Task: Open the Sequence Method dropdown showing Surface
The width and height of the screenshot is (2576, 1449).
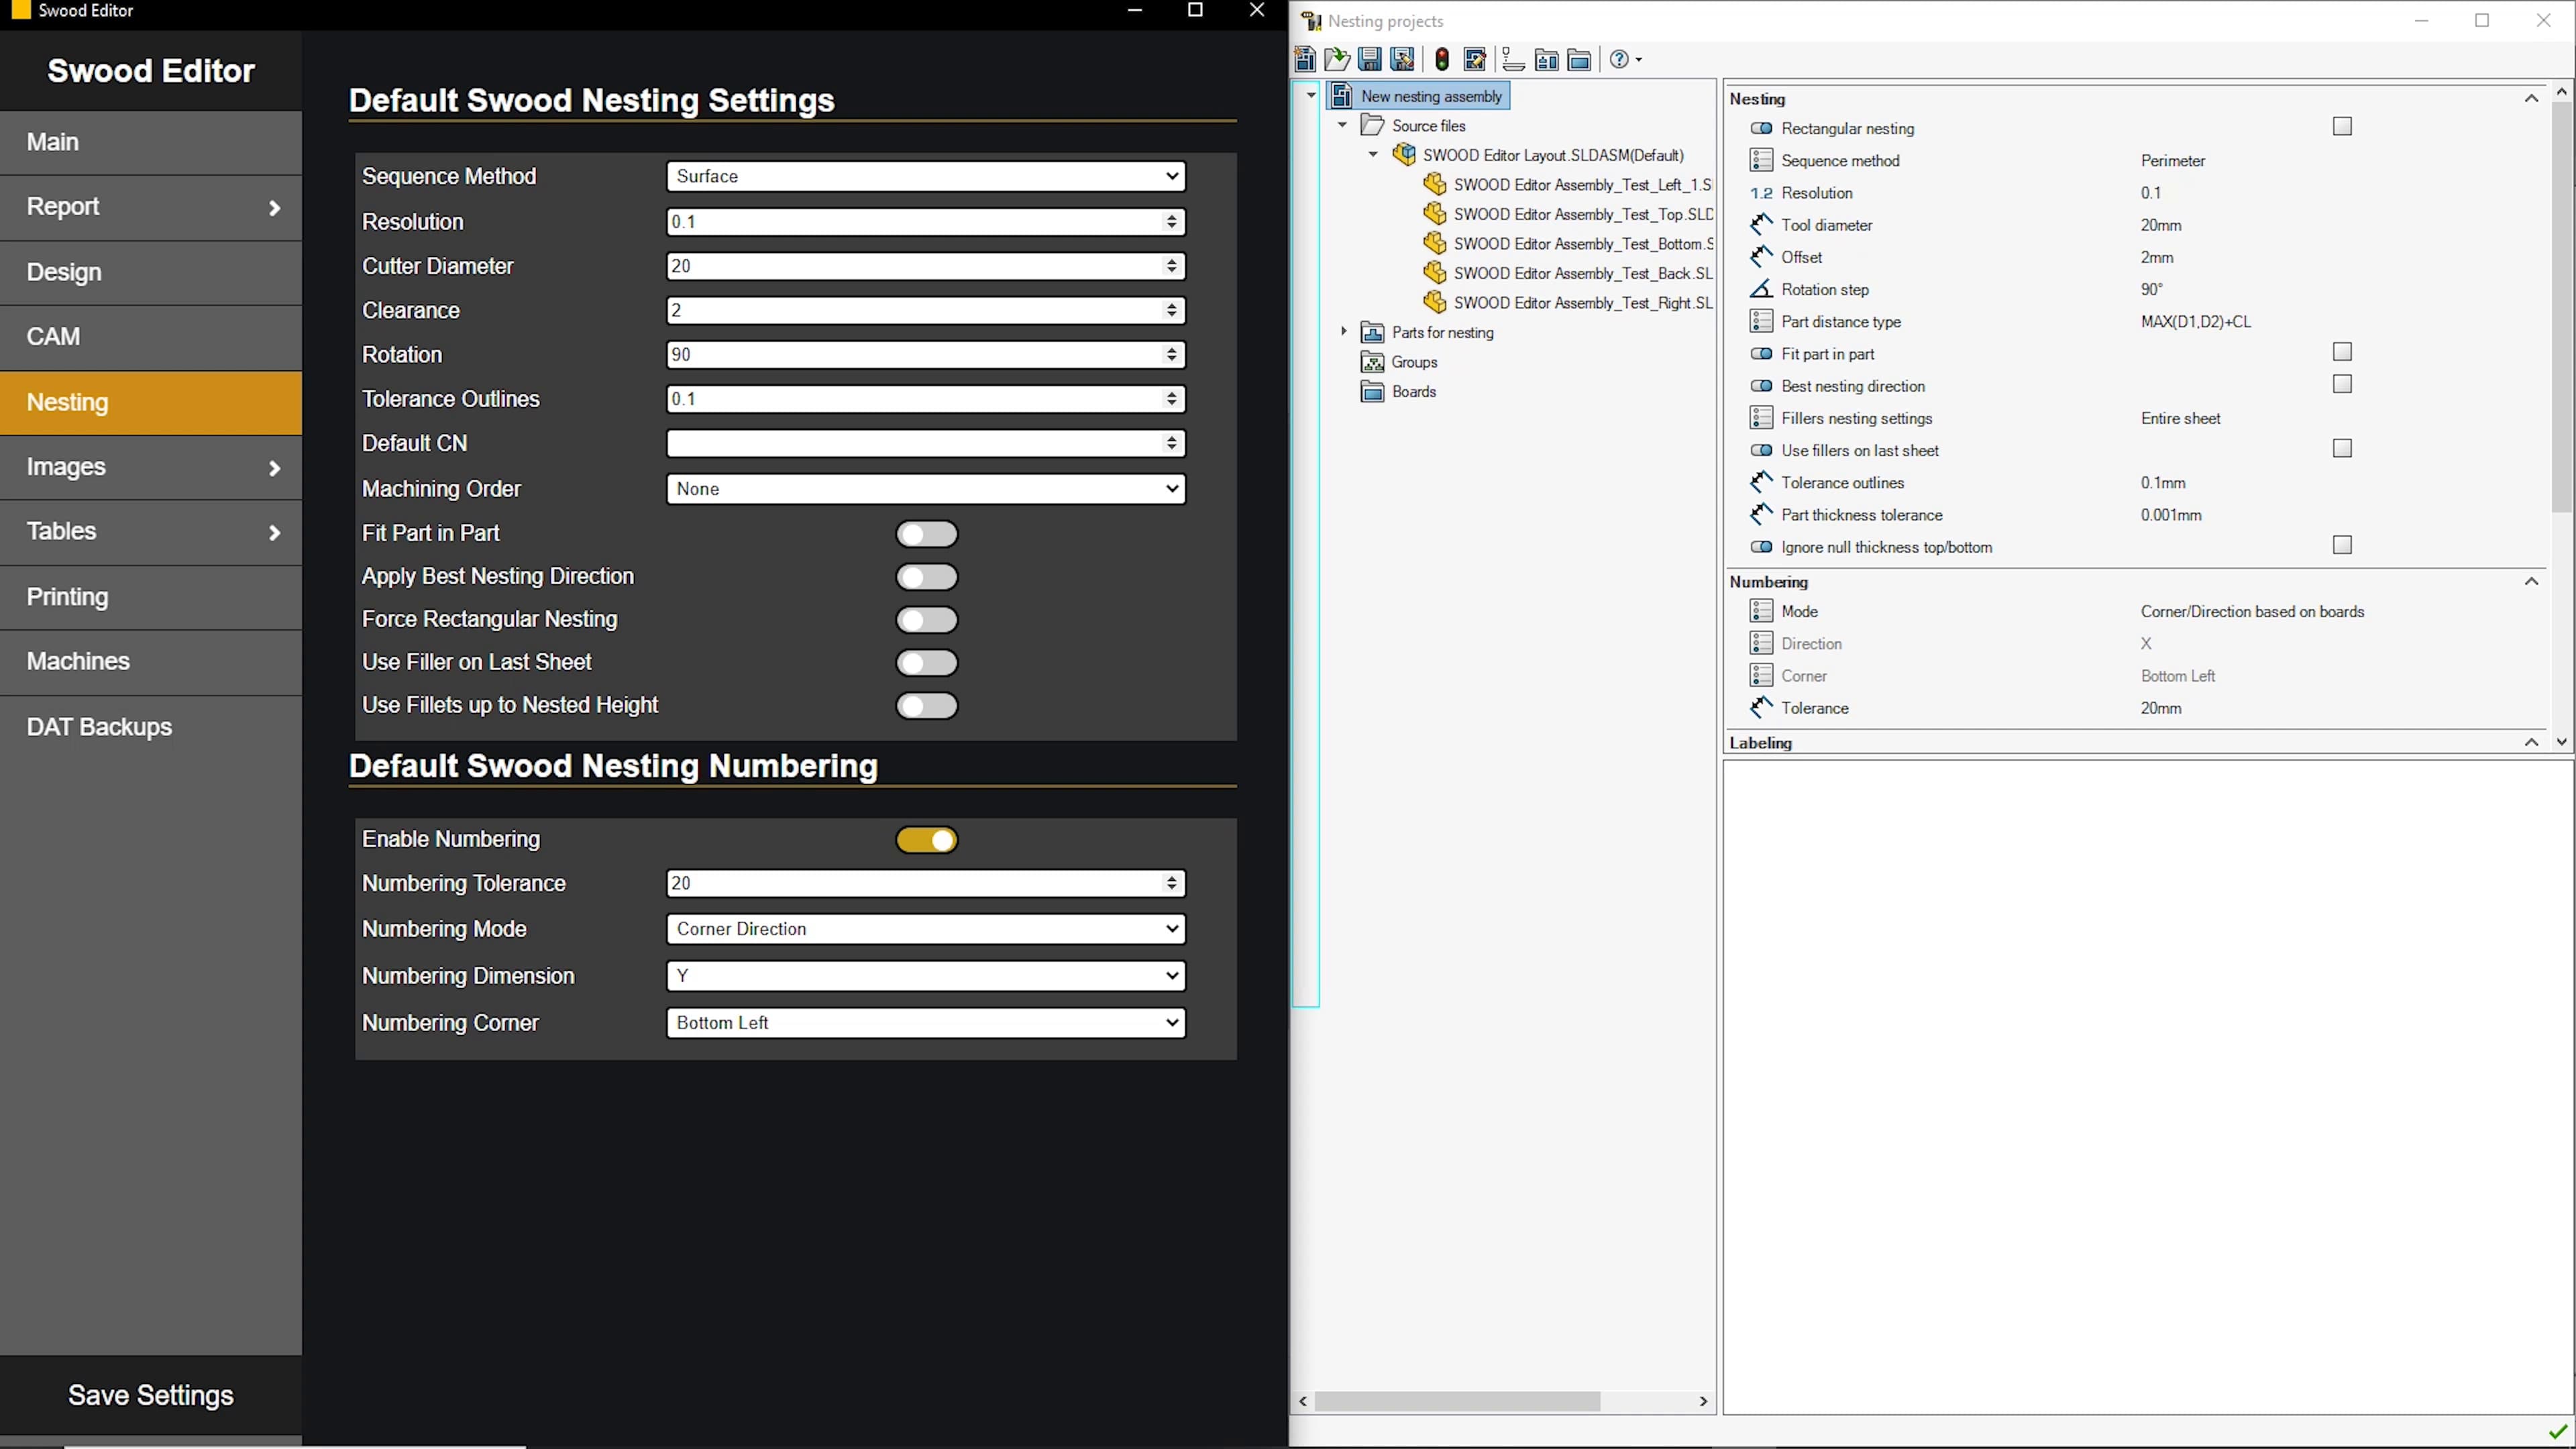Action: [x=924, y=176]
